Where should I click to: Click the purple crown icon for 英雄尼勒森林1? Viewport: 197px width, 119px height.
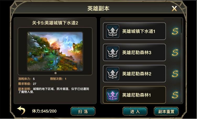tap(113, 95)
